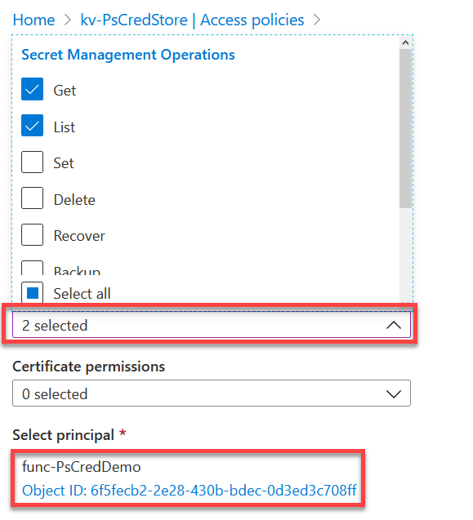Tick the Recover permission checkbox
This screenshot has width=473, height=520.
click(32, 235)
